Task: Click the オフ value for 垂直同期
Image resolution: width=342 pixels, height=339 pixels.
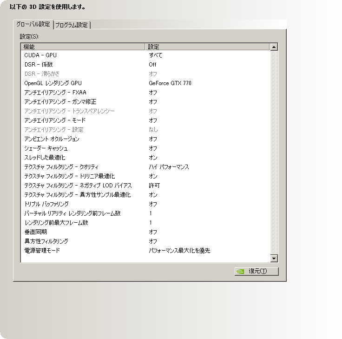Action: pos(153,232)
